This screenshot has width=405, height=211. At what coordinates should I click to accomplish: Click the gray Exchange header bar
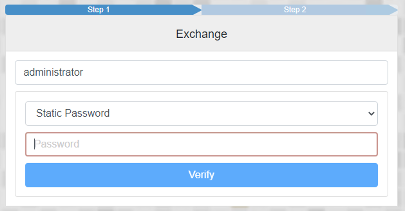[97, 34]
